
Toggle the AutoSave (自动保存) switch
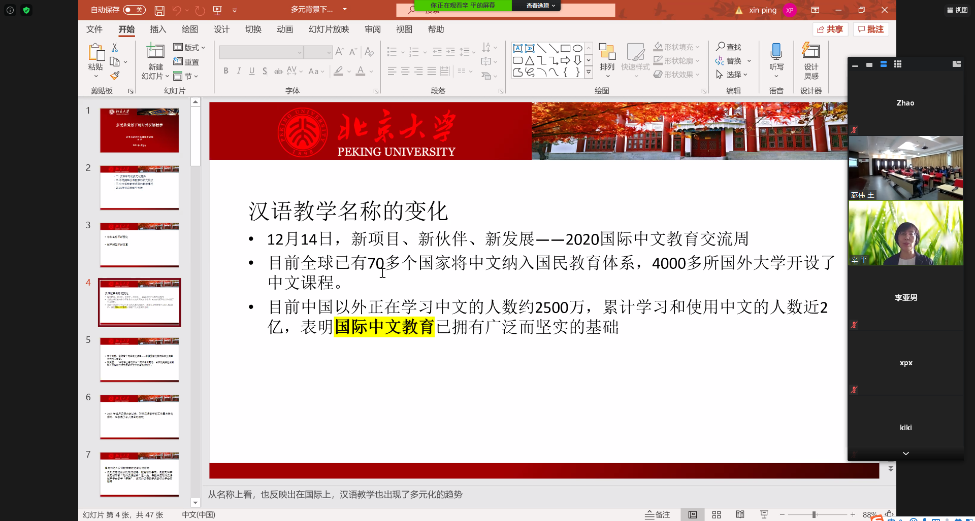point(134,10)
